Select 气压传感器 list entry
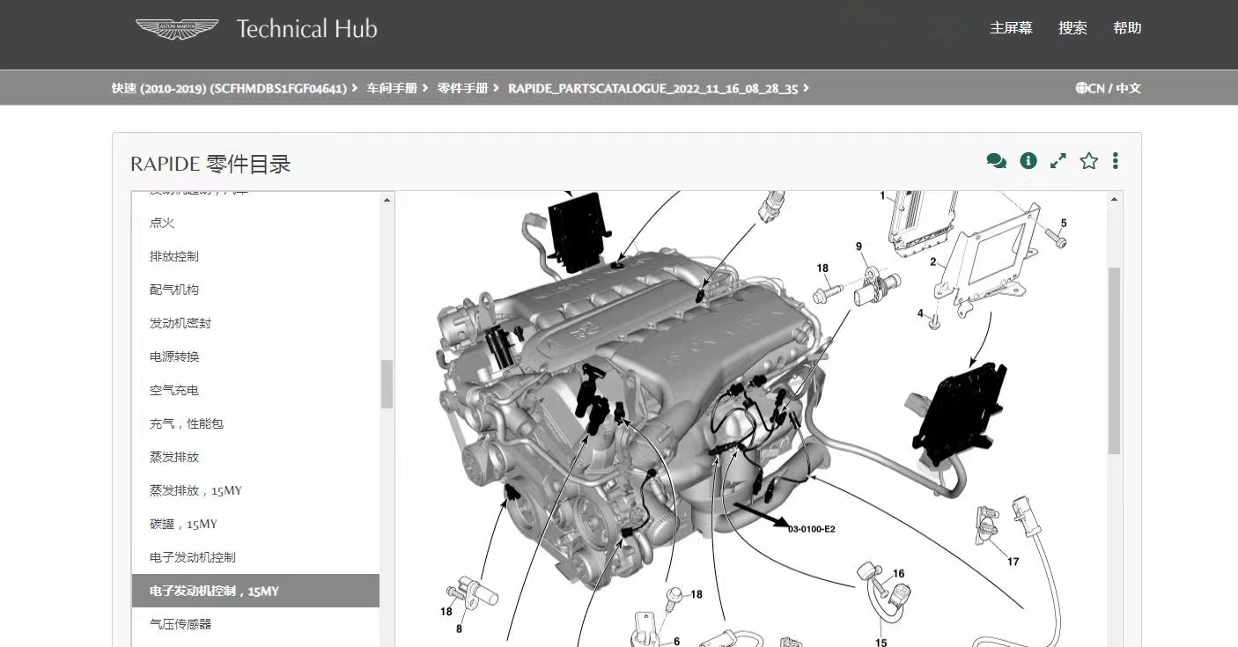The image size is (1238, 647). [181, 624]
